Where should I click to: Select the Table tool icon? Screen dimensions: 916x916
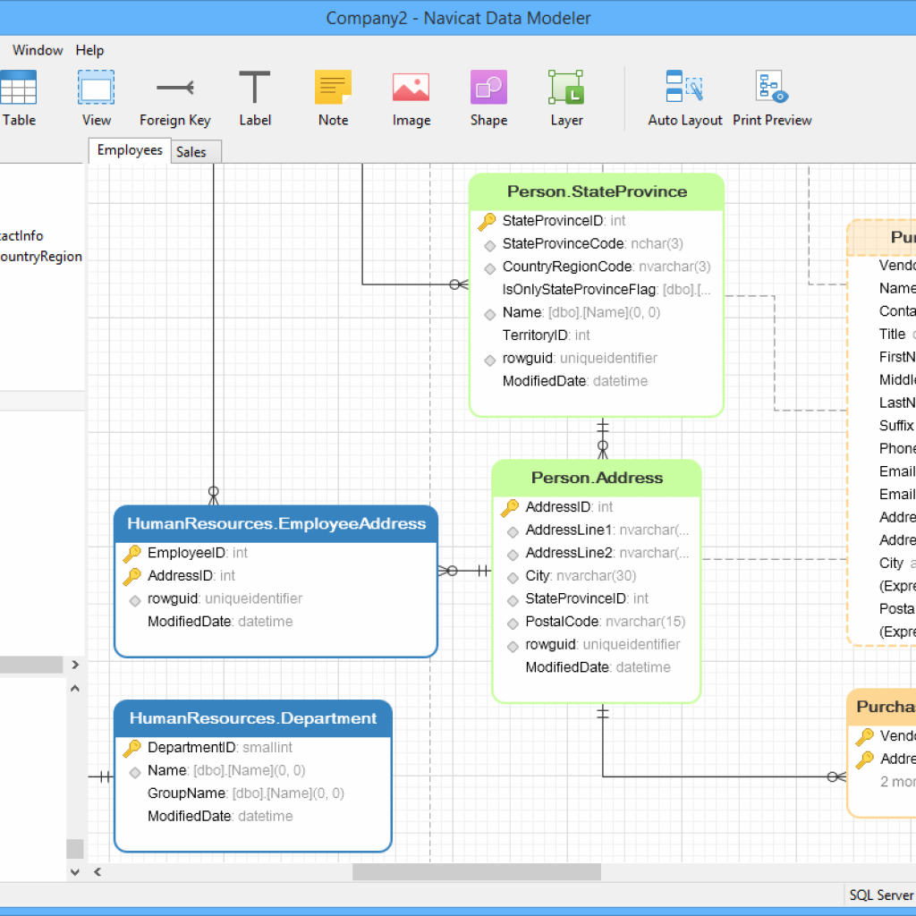18,88
